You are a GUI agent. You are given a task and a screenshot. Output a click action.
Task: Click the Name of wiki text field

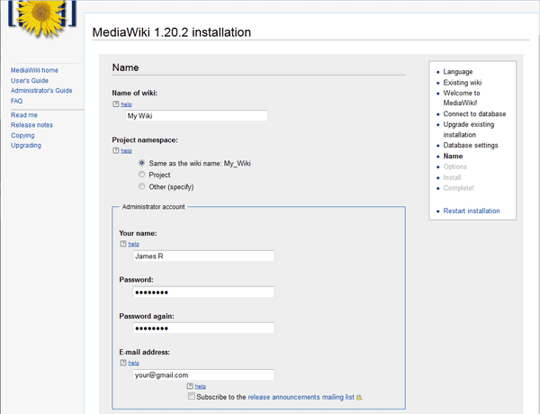tap(196, 116)
